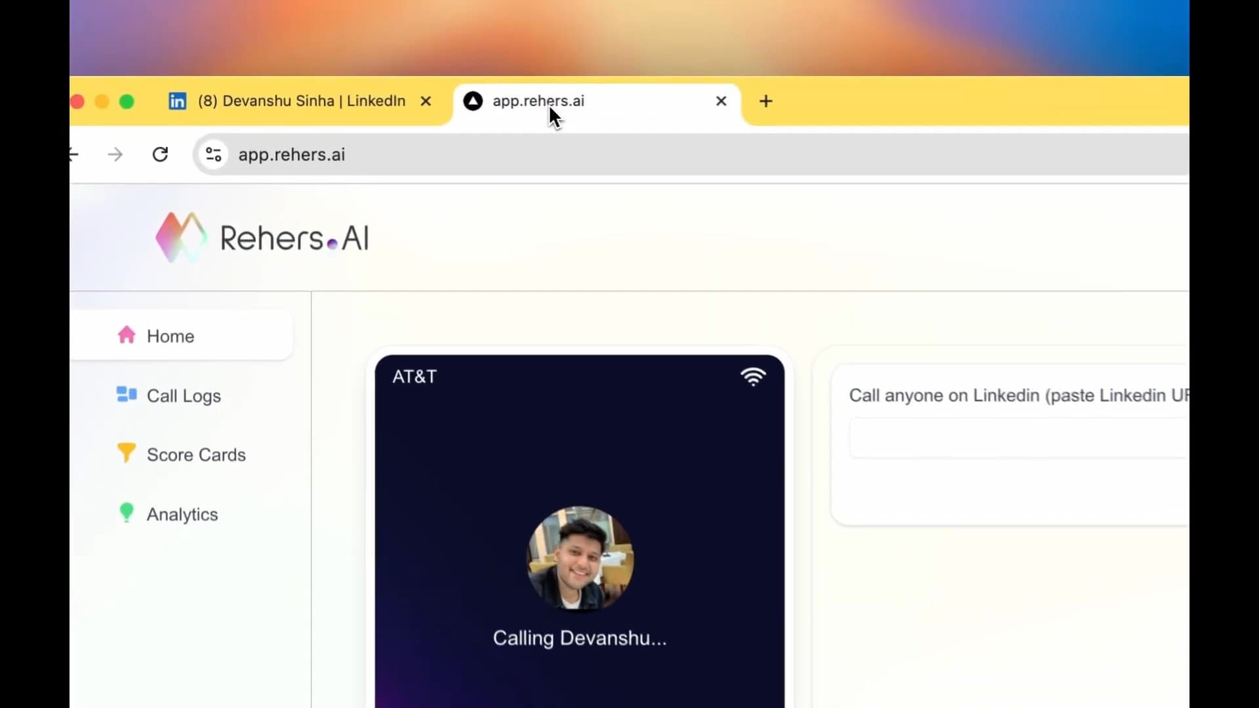Select the Home icon in the sidebar

coord(126,335)
